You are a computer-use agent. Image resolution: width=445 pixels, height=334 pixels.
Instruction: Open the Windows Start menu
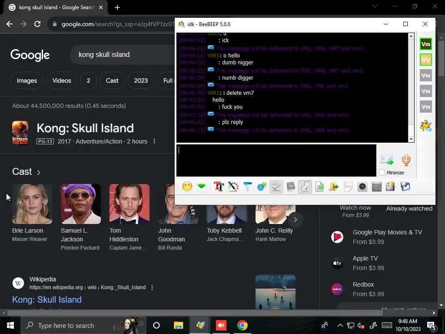click(10, 325)
